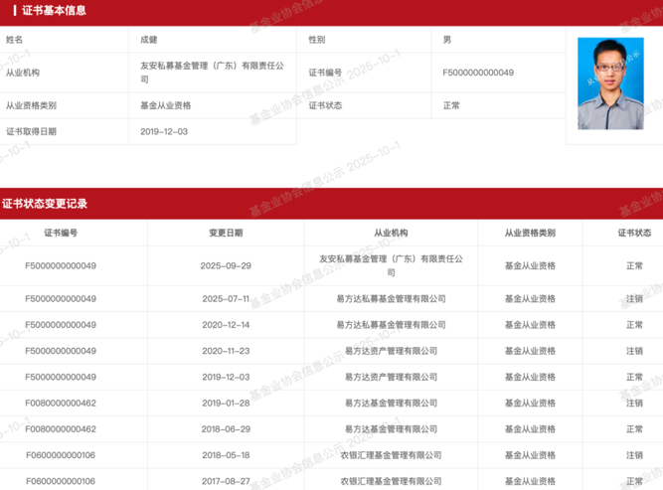This screenshot has height=490, width=663.
Task: Click the 证书状态 column header in records table
Action: pyautogui.click(x=634, y=233)
